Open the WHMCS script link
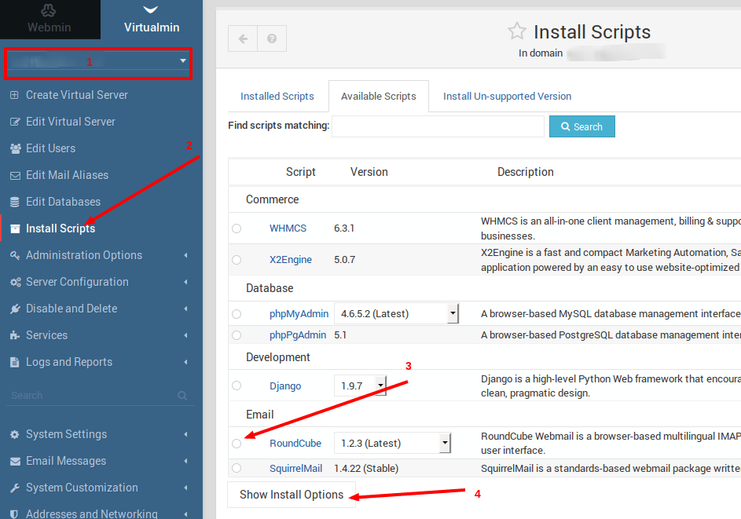 (288, 228)
